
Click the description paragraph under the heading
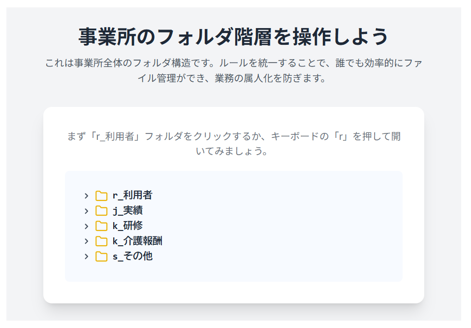pyautogui.click(x=234, y=71)
